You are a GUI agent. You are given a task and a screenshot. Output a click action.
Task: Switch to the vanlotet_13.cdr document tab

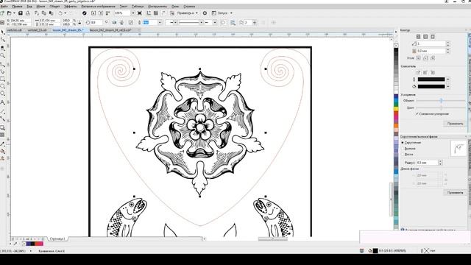(38, 30)
